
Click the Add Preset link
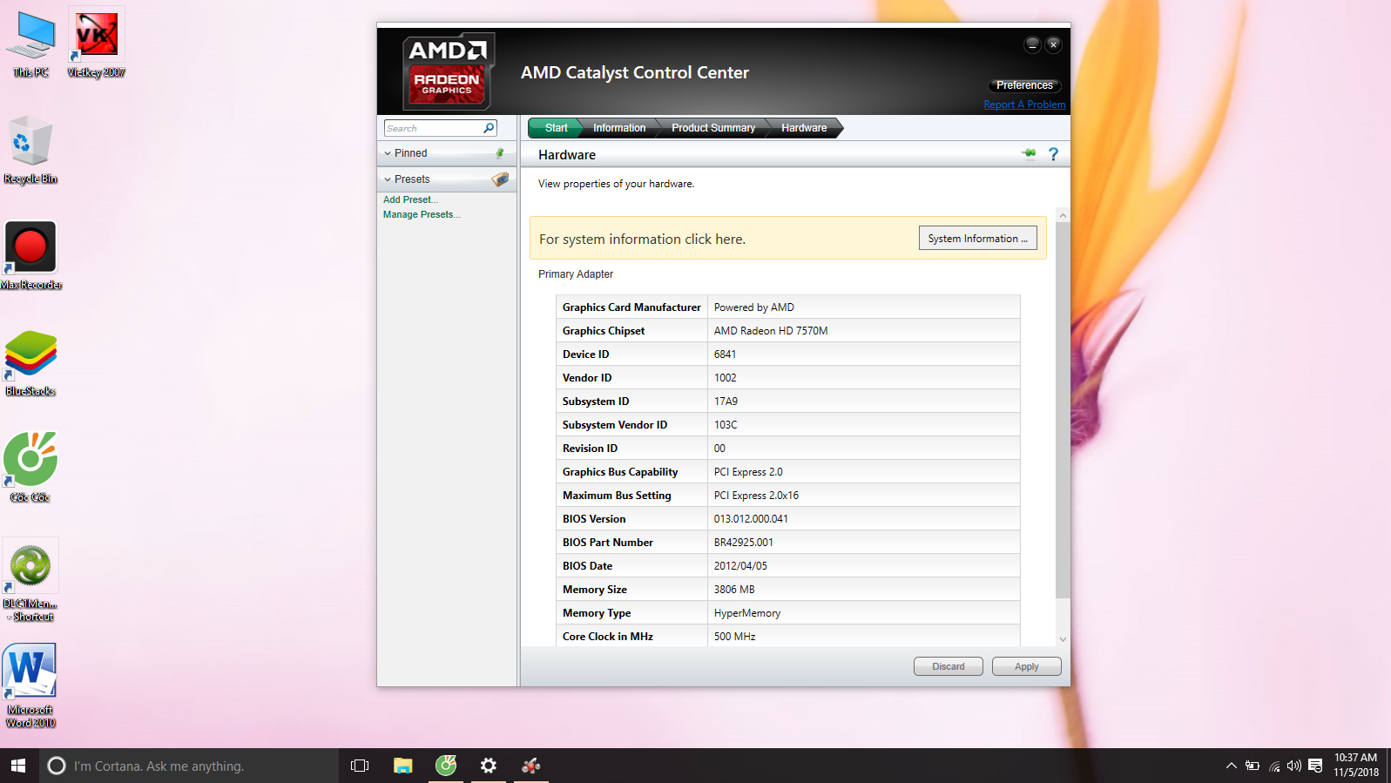coord(409,199)
